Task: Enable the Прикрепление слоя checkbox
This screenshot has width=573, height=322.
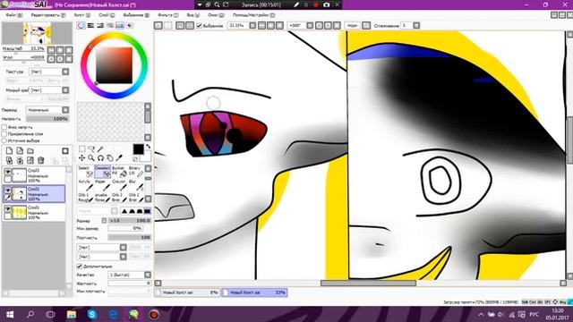Action: (x=4, y=133)
